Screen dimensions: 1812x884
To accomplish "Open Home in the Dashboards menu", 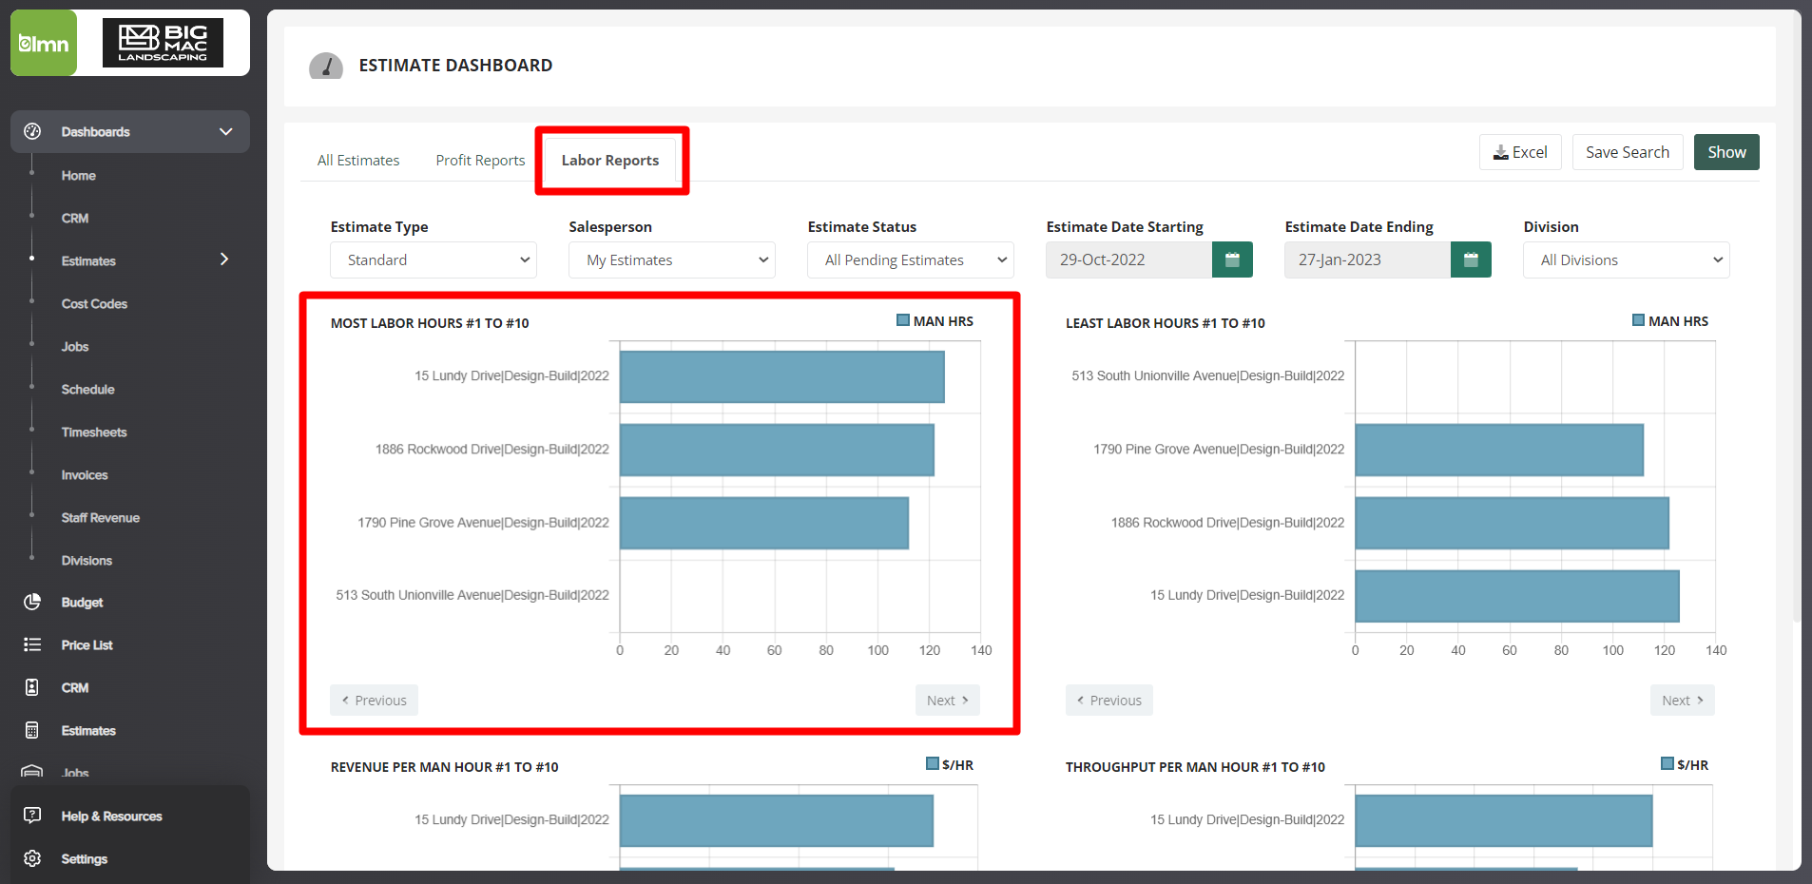I will [x=79, y=175].
